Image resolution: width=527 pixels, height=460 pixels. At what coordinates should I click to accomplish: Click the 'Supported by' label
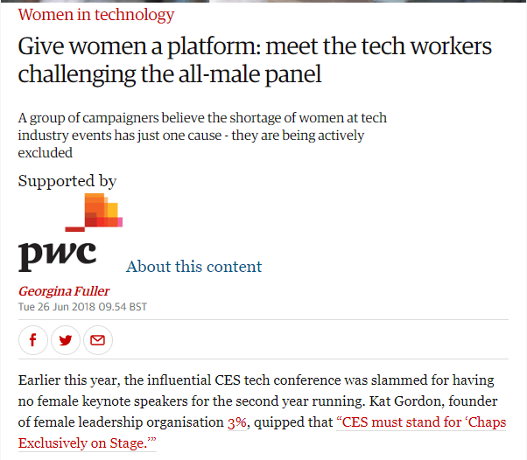coord(67,181)
